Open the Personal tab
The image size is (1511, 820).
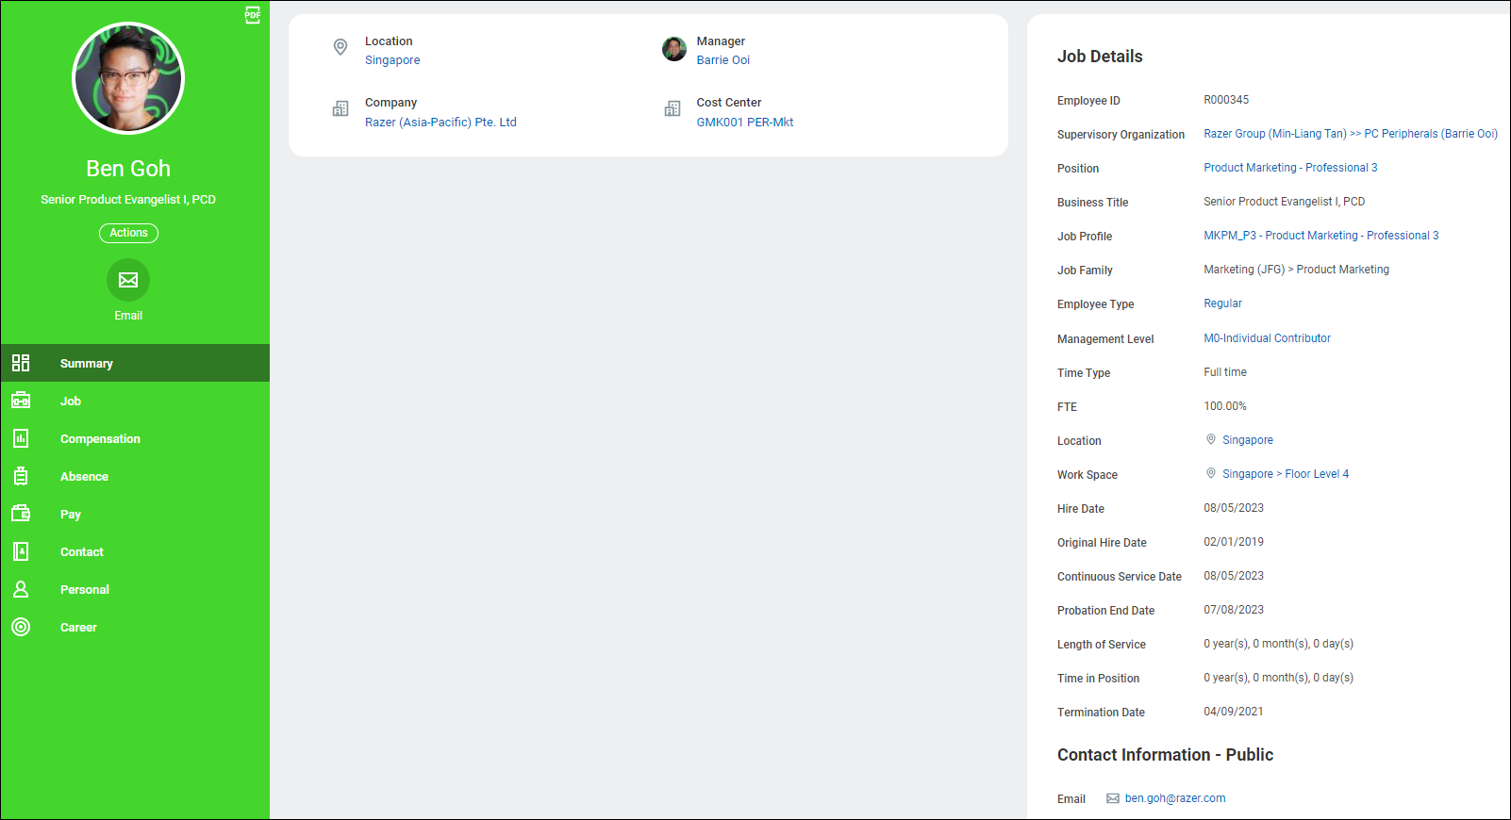coord(135,589)
